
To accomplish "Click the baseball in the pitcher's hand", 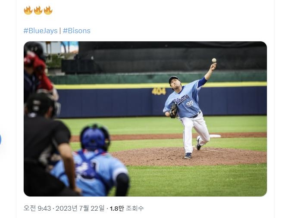I will pos(214,60).
